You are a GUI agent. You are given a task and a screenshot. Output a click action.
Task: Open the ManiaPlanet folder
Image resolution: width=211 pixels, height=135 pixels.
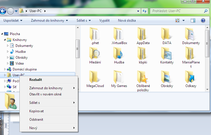pyautogui.click(x=191, y=57)
